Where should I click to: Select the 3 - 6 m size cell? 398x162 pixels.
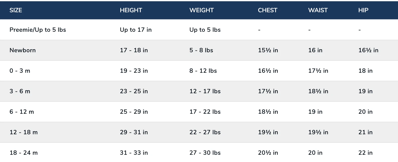point(20,91)
